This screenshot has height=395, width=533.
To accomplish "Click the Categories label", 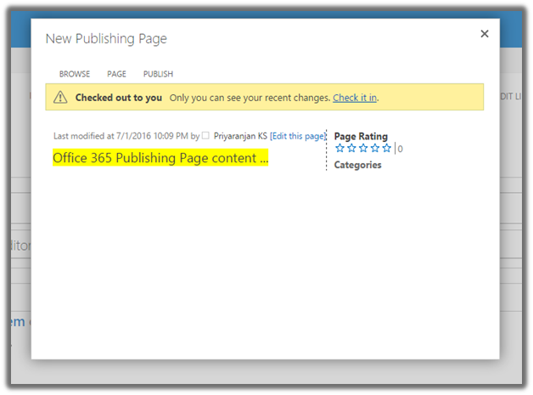I will (357, 165).
